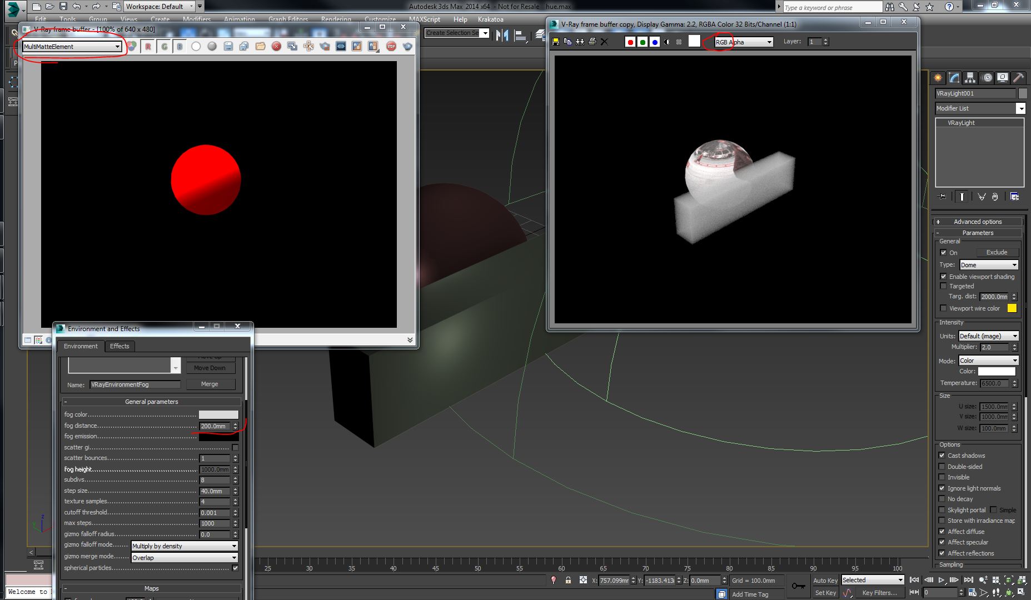Viewport: 1031px width, 600px height.
Task: Click the red Clear image icon in V-Ray frame buffer
Action: pyautogui.click(x=276, y=47)
